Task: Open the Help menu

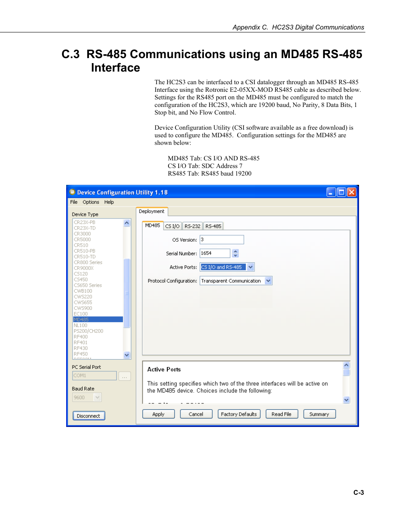Action: (109, 202)
